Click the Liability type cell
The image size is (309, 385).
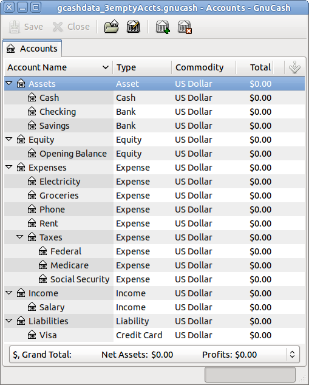[132, 321]
